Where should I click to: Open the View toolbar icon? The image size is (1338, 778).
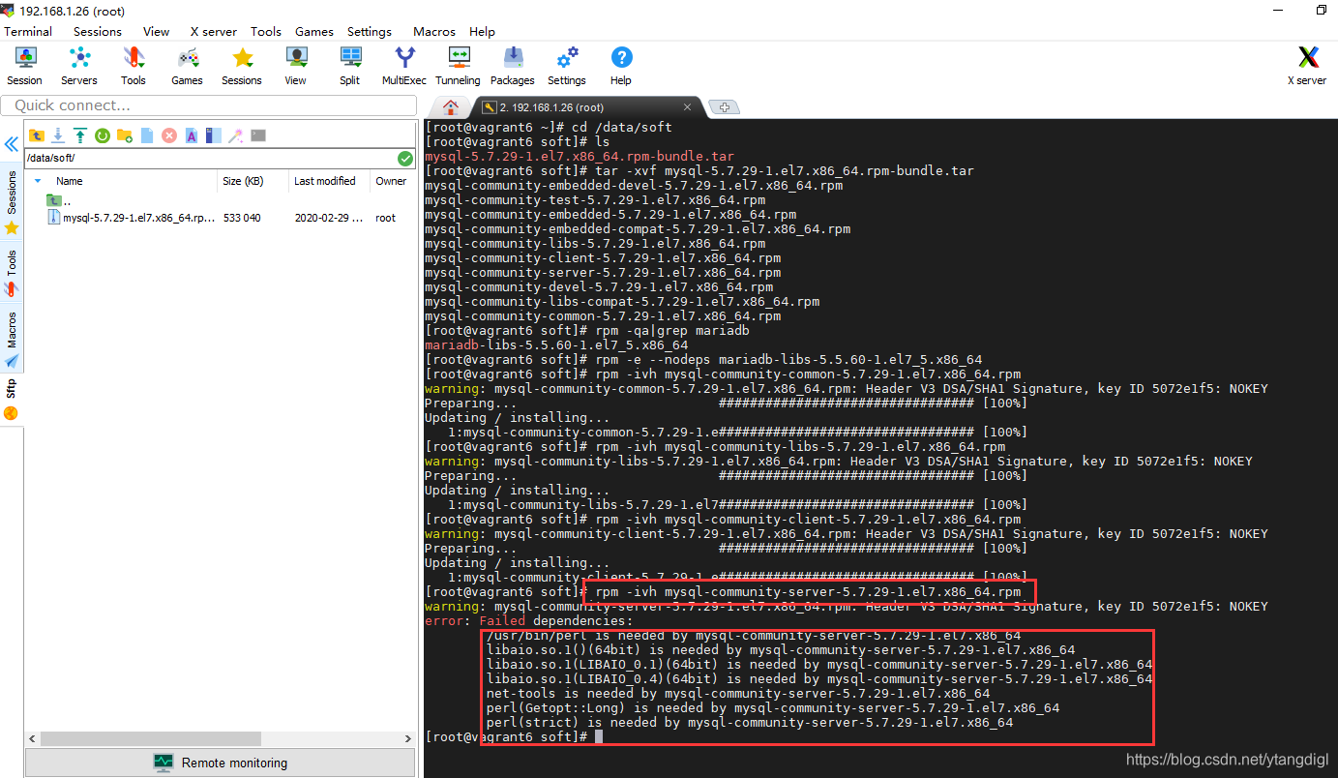pyautogui.click(x=296, y=66)
